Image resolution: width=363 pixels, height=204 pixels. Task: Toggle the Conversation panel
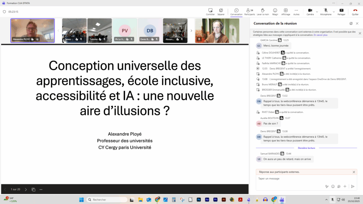pyautogui.click(x=236, y=11)
